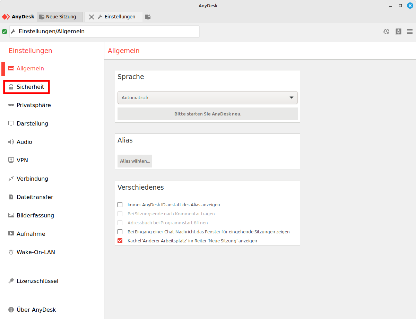Image resolution: width=416 pixels, height=319 pixels.
Task: Open the session history clock icon
Action: pyautogui.click(x=386, y=32)
